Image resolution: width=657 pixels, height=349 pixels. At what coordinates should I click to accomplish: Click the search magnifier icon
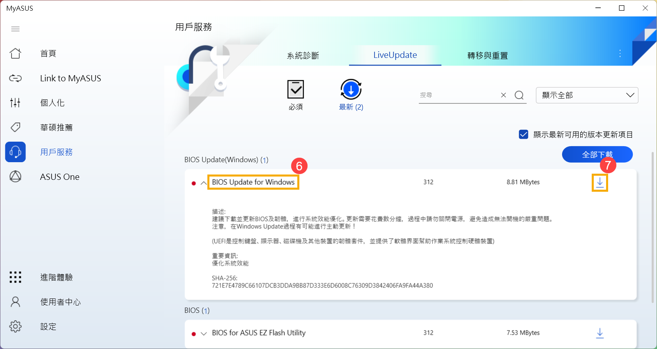tap(519, 95)
